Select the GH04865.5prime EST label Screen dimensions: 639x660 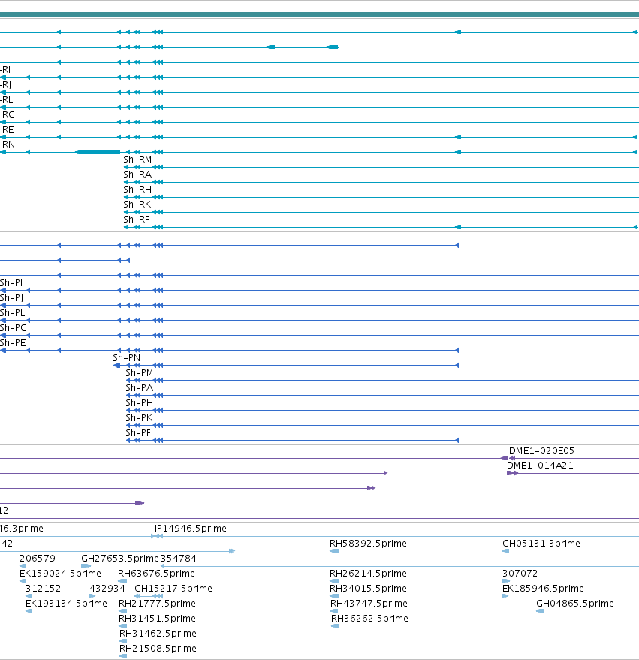click(x=575, y=604)
